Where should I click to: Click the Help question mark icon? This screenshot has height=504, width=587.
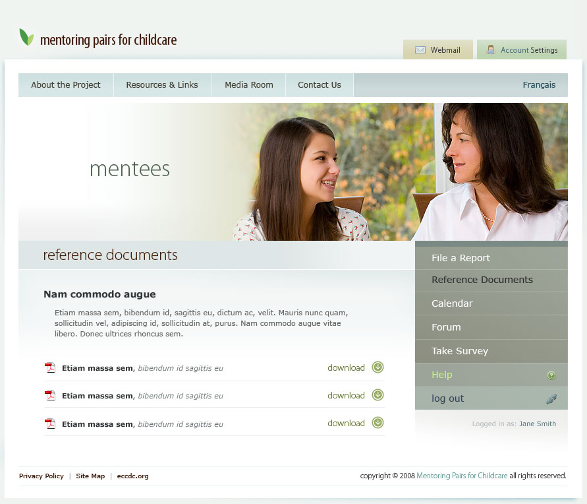pos(551,375)
